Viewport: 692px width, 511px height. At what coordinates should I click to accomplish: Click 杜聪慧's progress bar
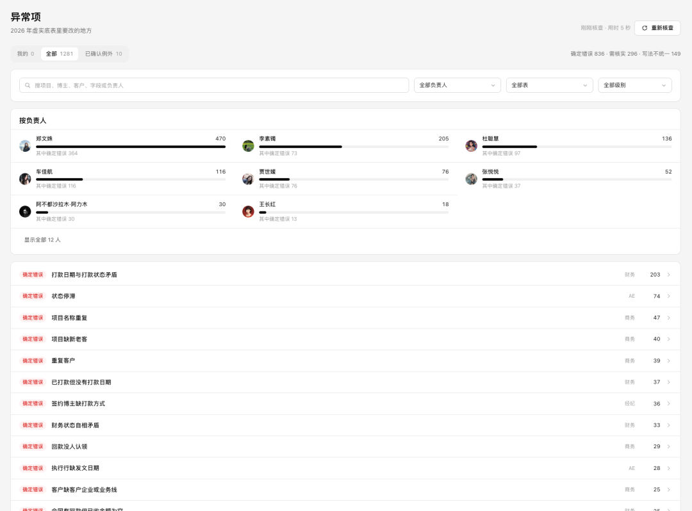tap(577, 147)
